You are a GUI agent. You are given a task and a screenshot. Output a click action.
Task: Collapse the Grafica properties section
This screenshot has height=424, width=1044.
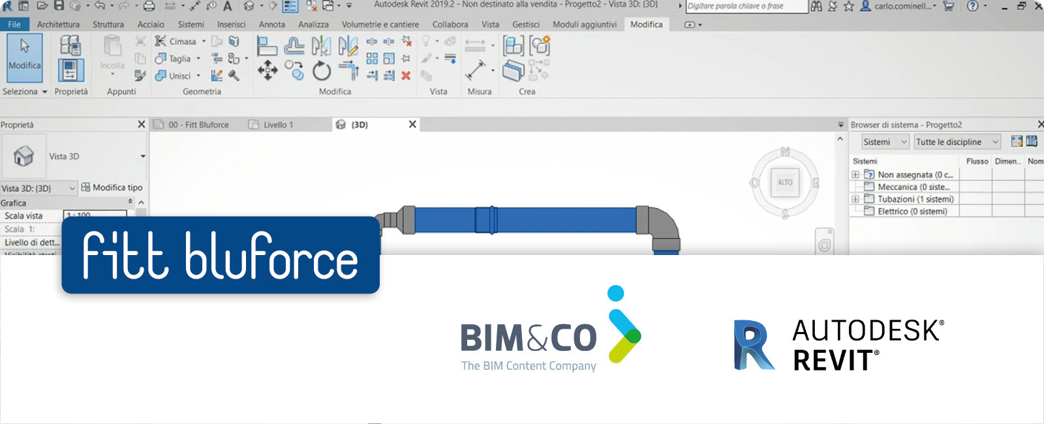[x=130, y=202]
